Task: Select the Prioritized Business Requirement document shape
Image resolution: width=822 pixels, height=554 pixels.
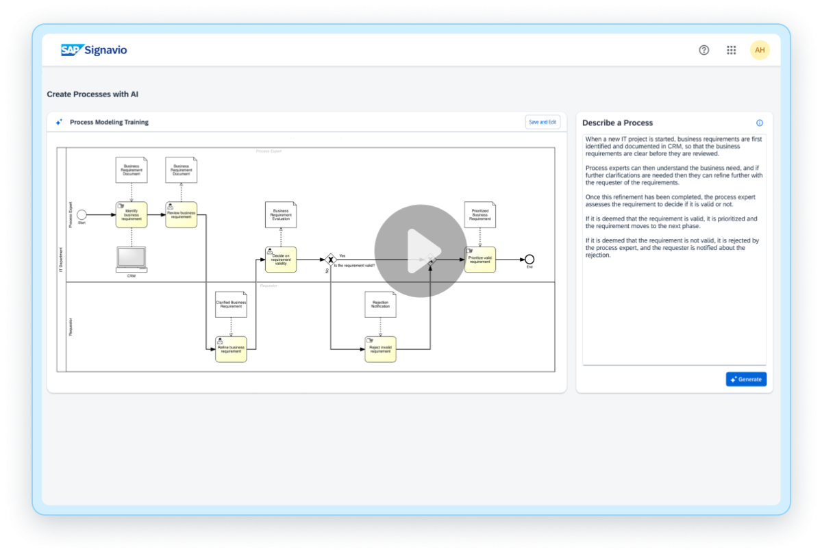Action: pos(480,214)
